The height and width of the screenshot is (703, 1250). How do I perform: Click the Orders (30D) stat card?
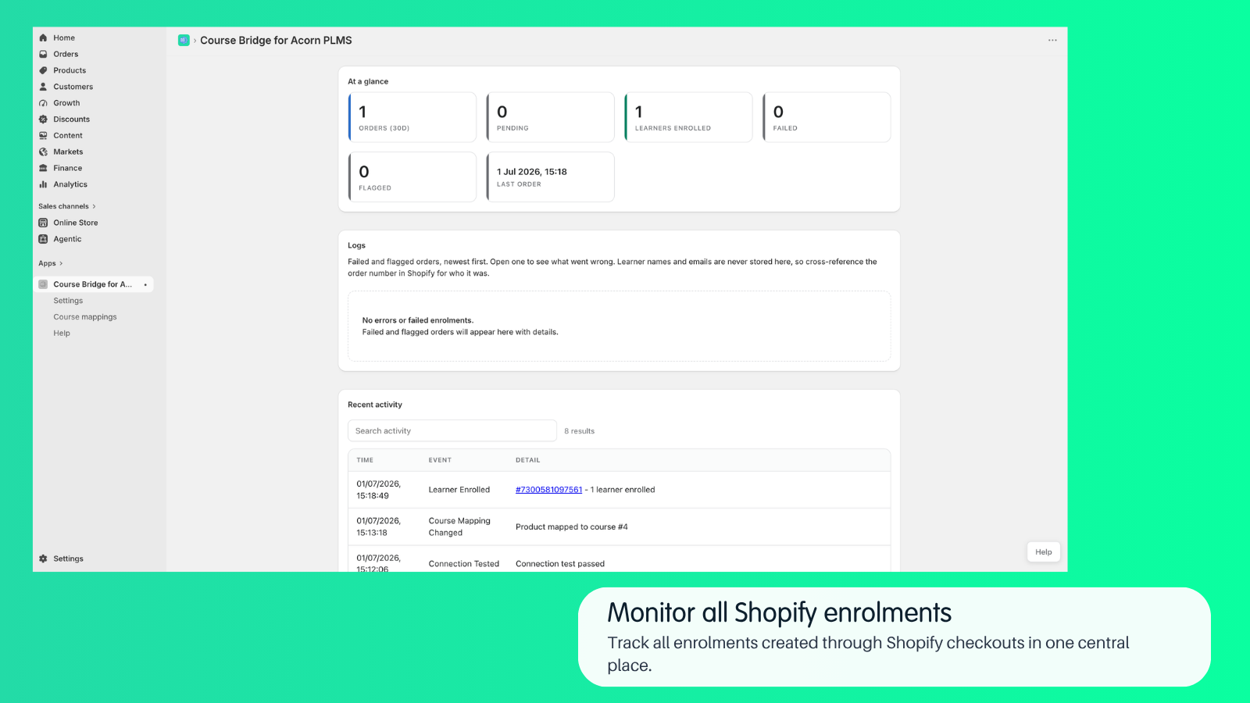coord(412,117)
